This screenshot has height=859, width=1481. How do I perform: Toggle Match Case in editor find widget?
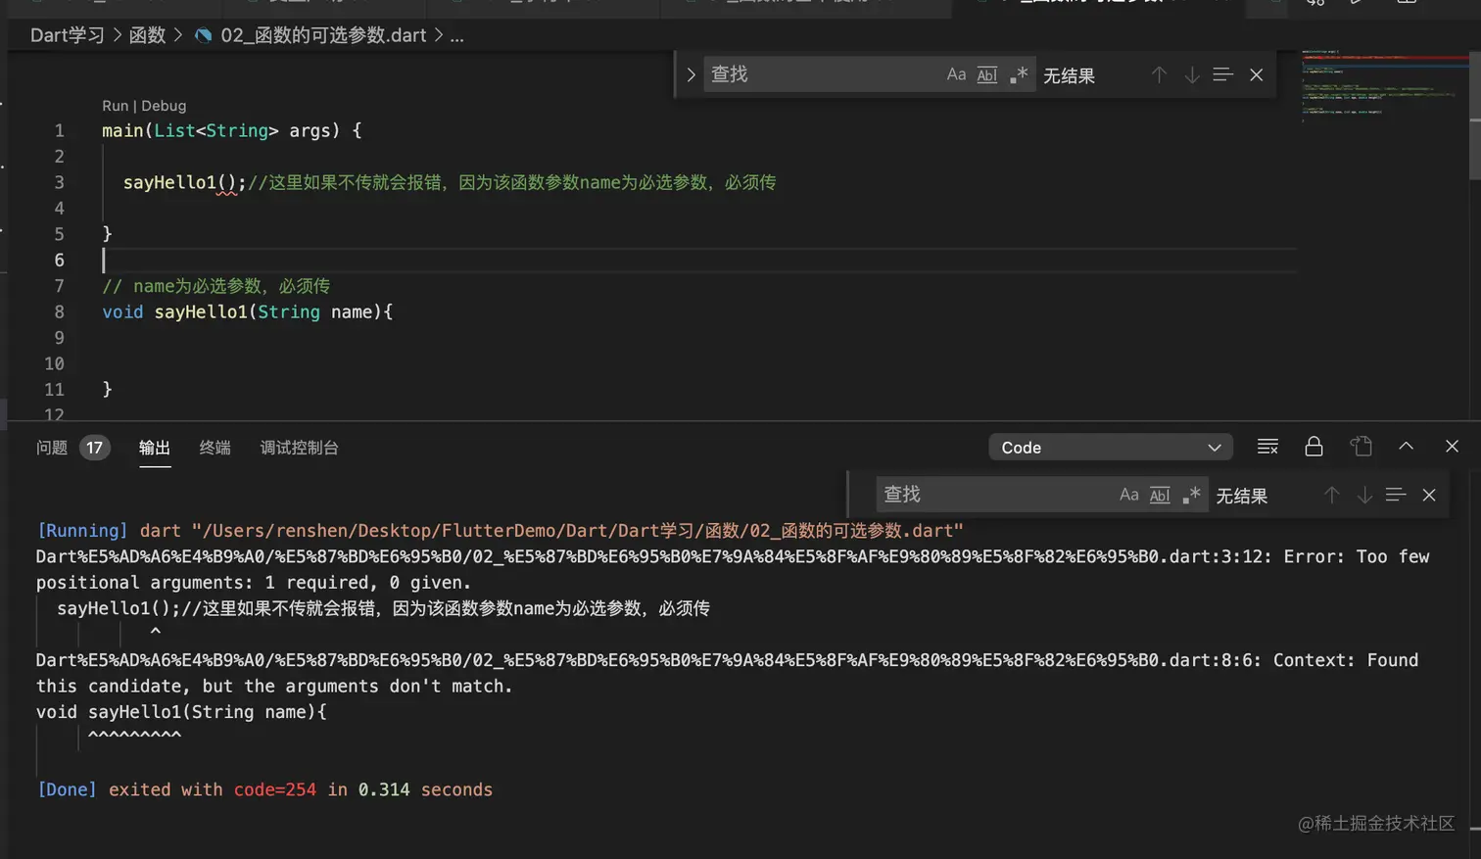tap(956, 74)
